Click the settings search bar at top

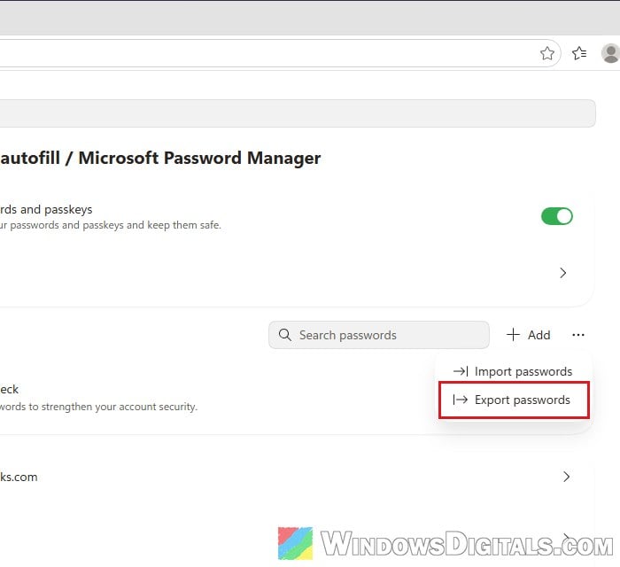tap(298, 113)
